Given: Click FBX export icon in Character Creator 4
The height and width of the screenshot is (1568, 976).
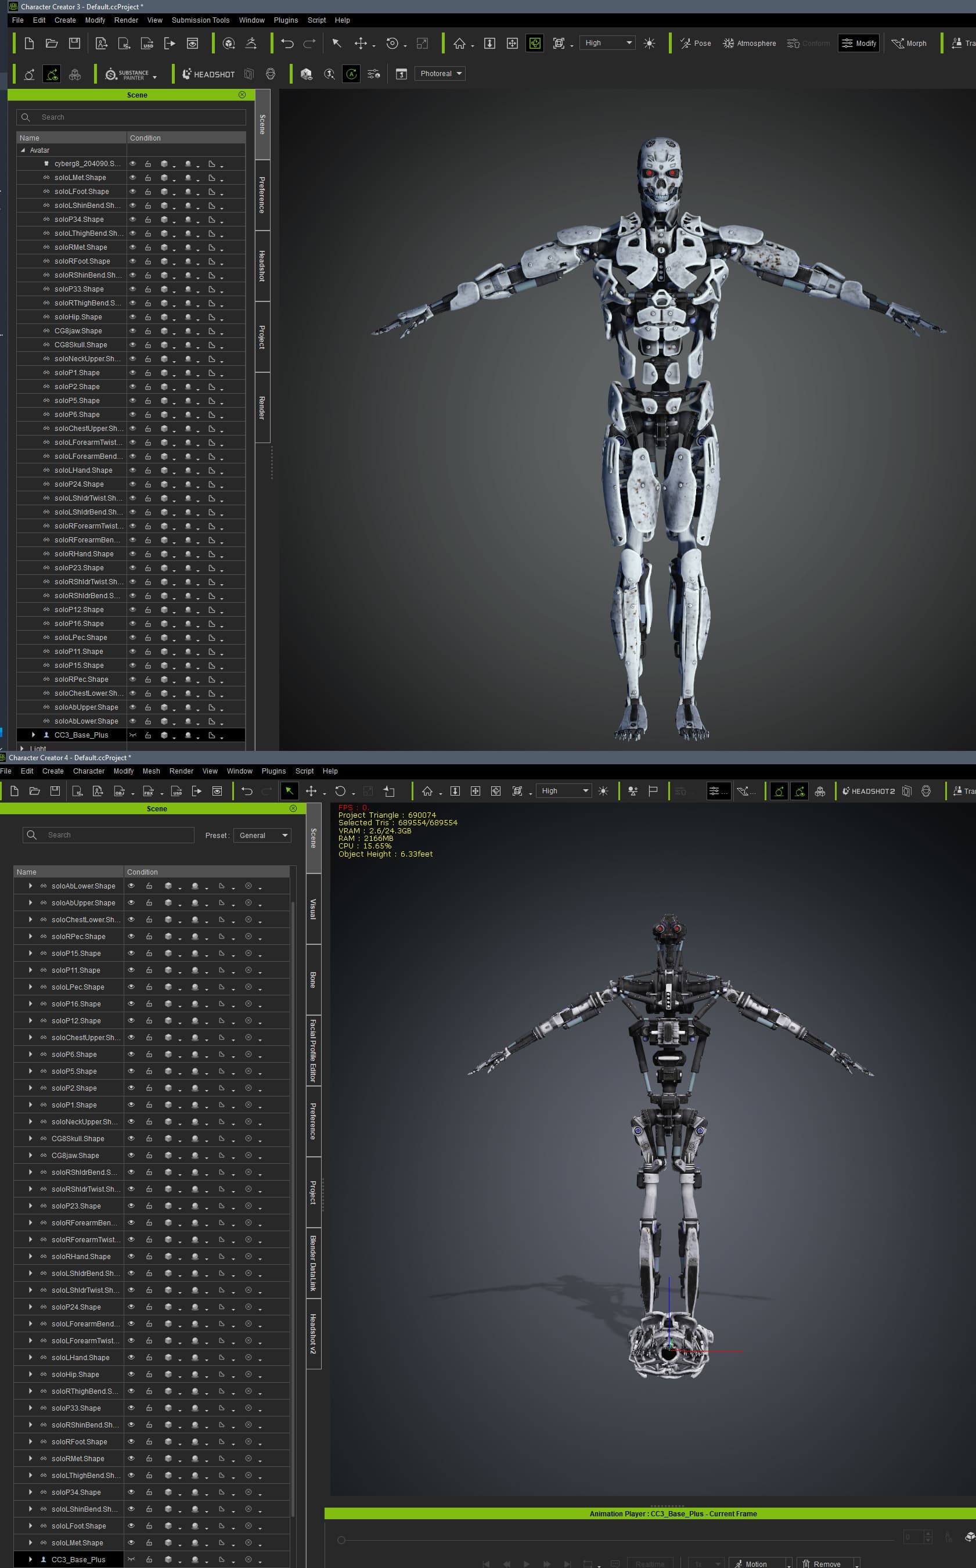Looking at the screenshot, I should point(148,791).
